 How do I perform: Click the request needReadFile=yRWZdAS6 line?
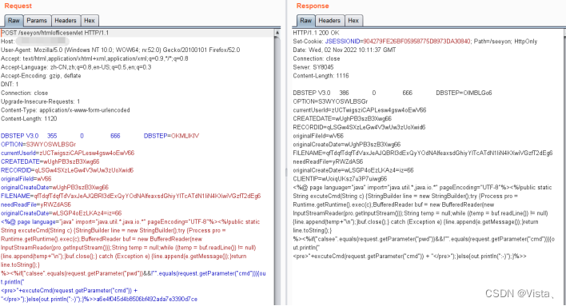point(36,205)
